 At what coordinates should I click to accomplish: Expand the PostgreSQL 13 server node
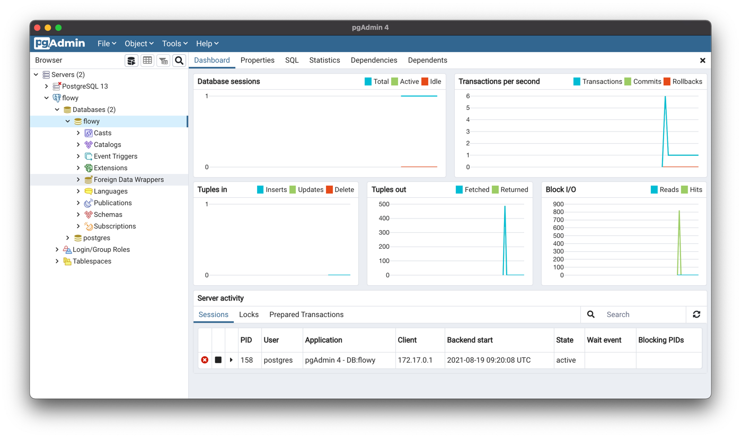coord(47,86)
